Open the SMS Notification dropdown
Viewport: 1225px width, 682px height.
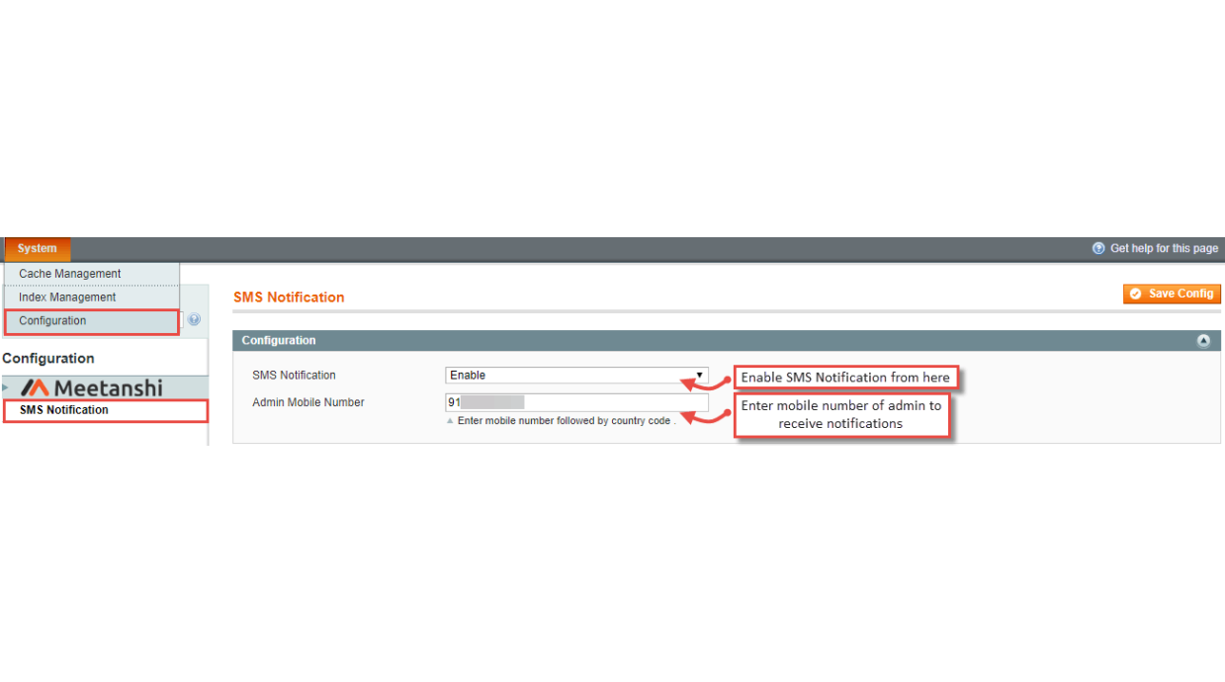pos(576,375)
